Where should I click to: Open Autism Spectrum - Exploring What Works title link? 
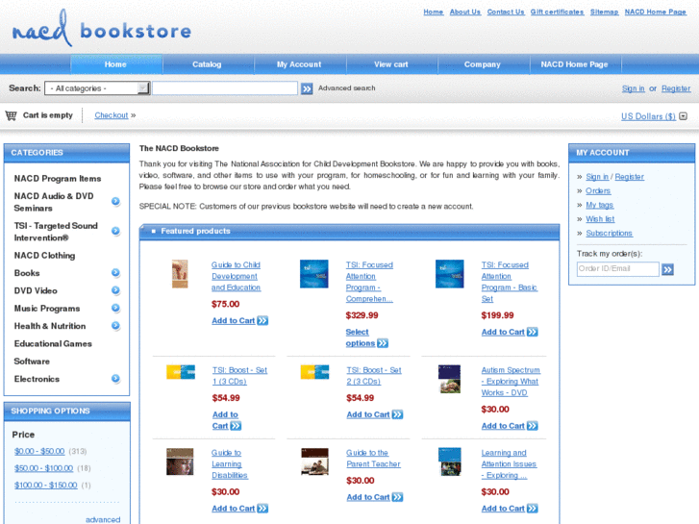point(511,382)
